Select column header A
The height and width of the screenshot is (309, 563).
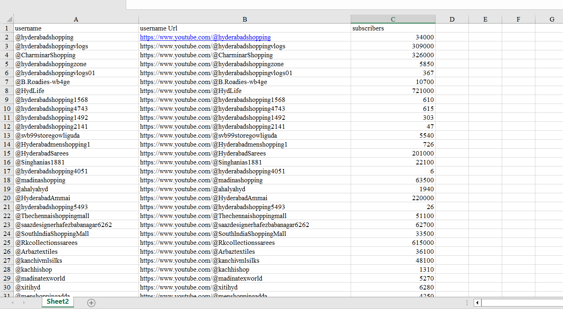click(x=76, y=19)
